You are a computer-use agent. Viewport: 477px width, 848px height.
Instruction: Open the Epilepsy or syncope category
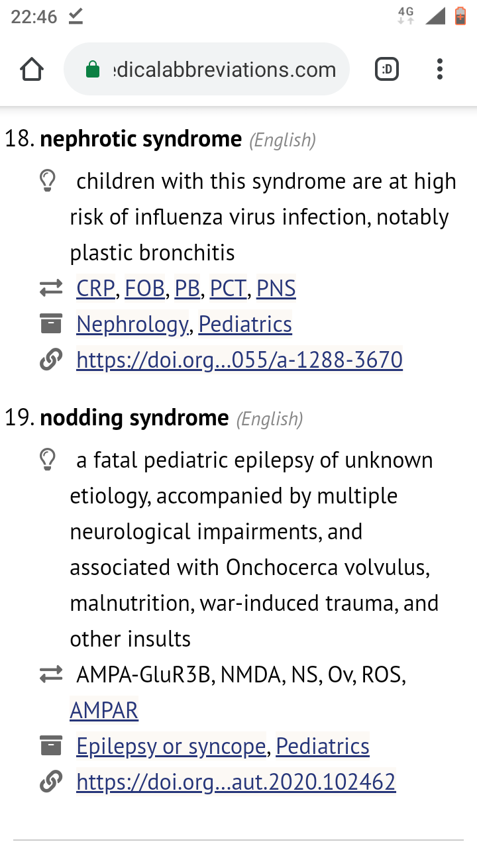(171, 747)
